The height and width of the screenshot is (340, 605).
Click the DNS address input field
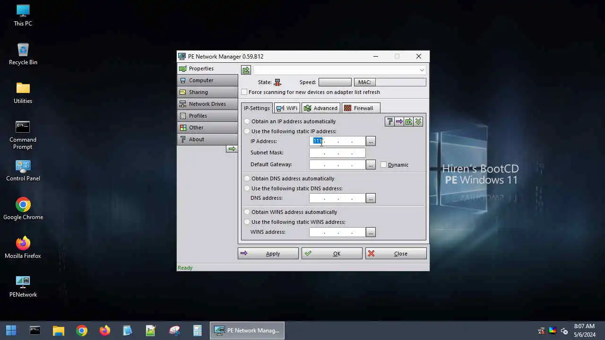coord(337,198)
